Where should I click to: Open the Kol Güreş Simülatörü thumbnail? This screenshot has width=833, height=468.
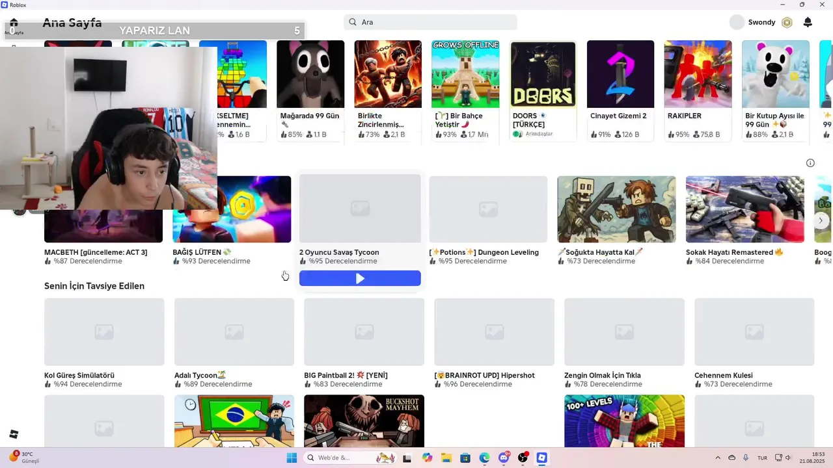coord(104,332)
